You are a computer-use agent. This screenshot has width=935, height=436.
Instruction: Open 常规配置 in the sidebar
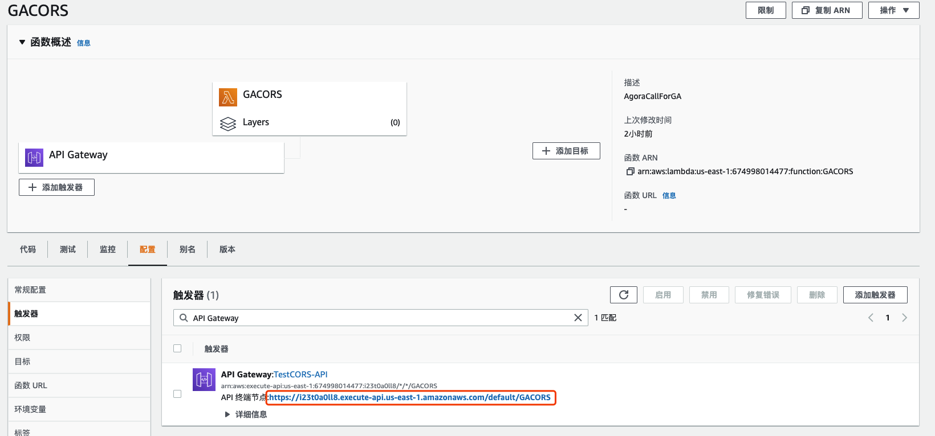(x=79, y=290)
